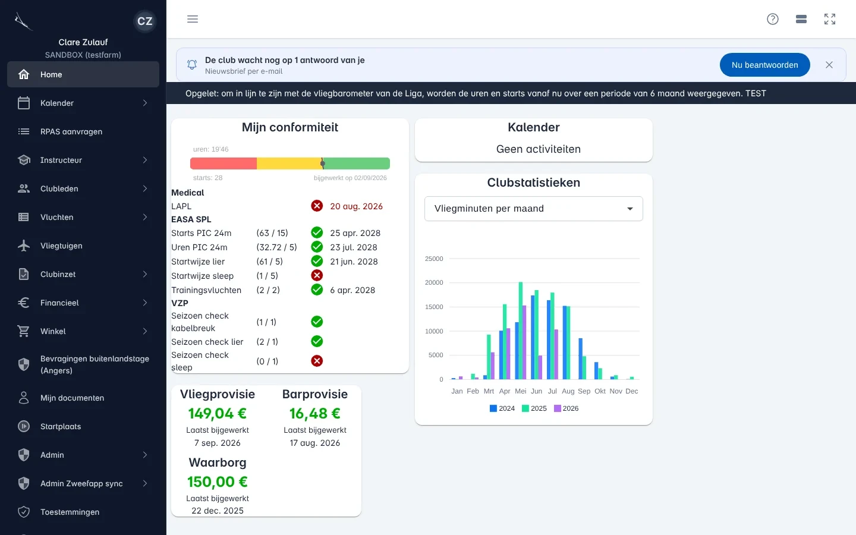Viewport: 856px width, 535px height.
Task: Toggle 2024 series in chart legend
Action: point(502,408)
